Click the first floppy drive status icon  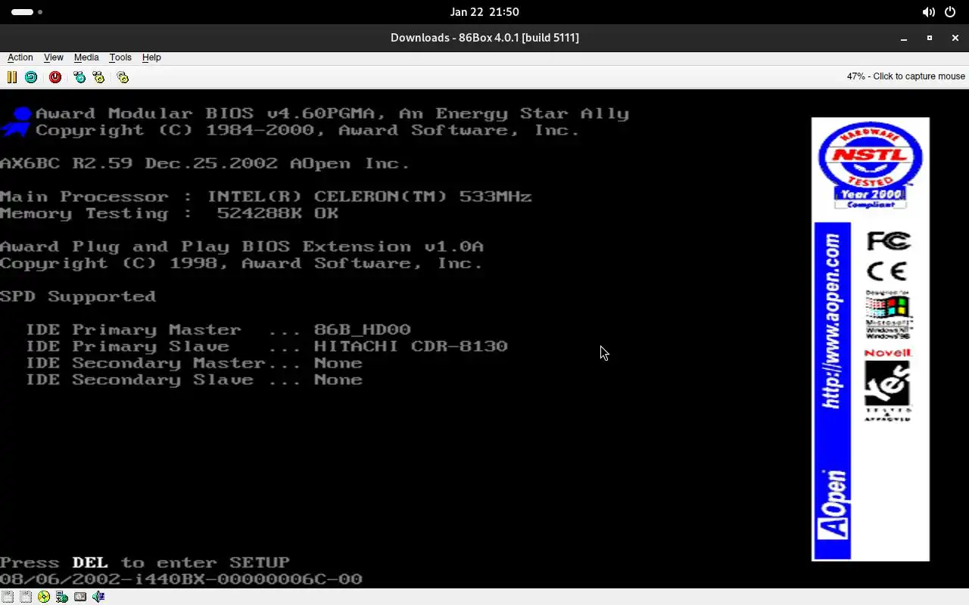pos(8,597)
